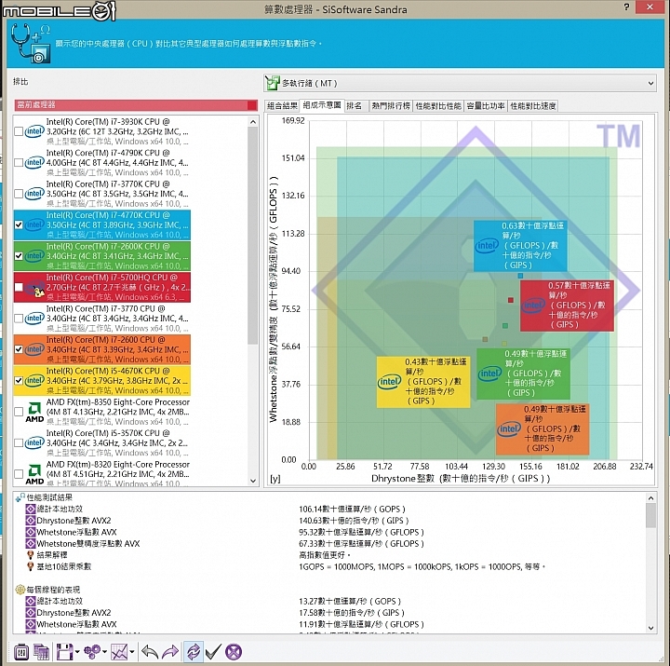670x666 pixels.
Task: Click the 總計本地功效 106.14 result row
Action: [x=329, y=509]
